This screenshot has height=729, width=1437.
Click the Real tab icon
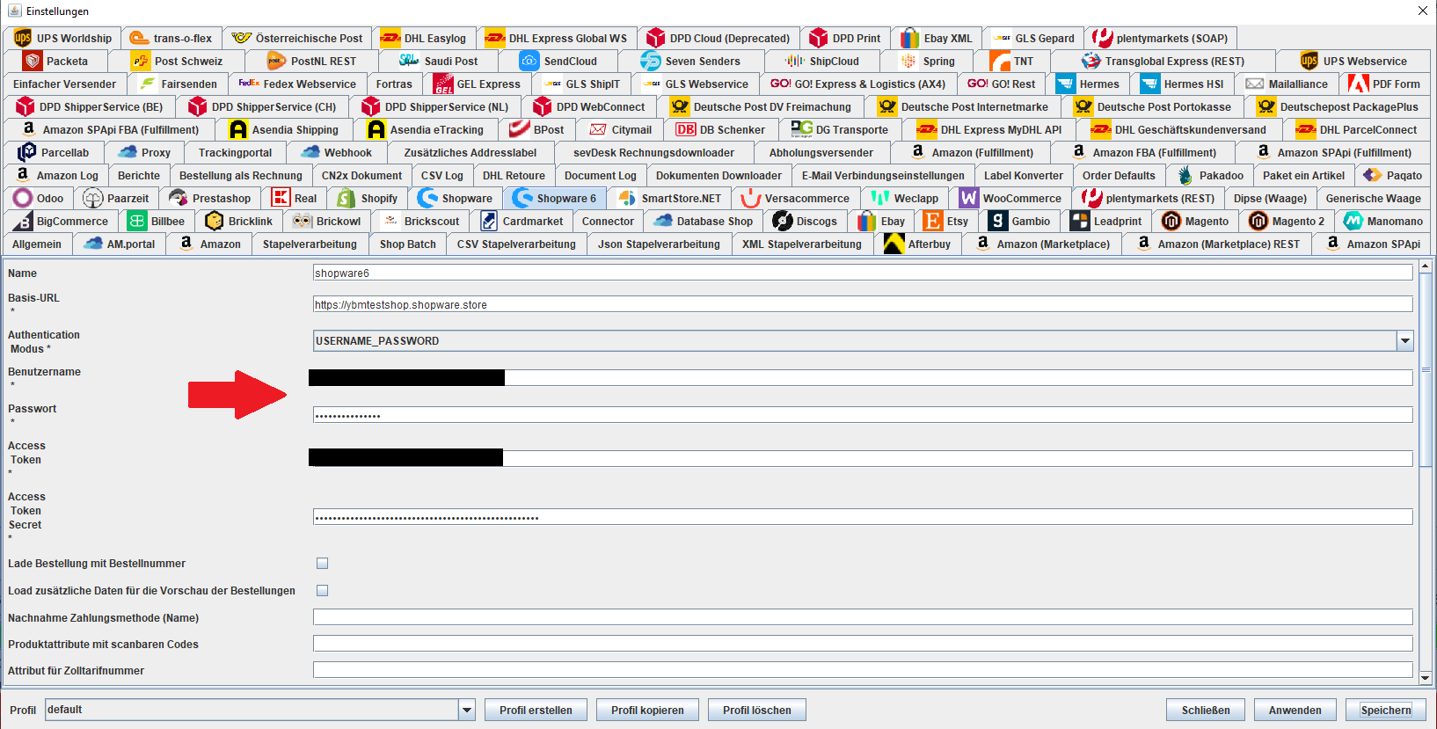(281, 198)
